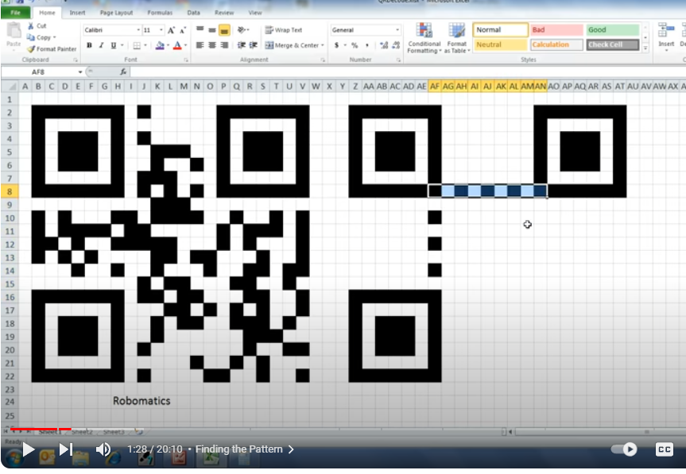This screenshot has width=686, height=474.
Task: Open the Font Color dropdown arrow
Action: pos(185,45)
